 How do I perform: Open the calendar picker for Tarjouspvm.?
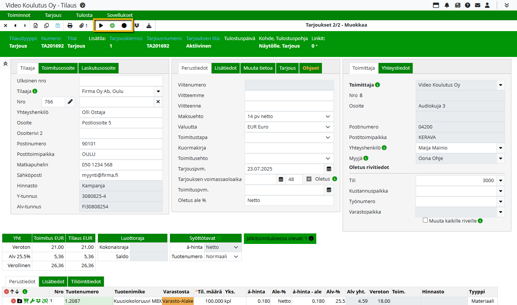(329, 169)
